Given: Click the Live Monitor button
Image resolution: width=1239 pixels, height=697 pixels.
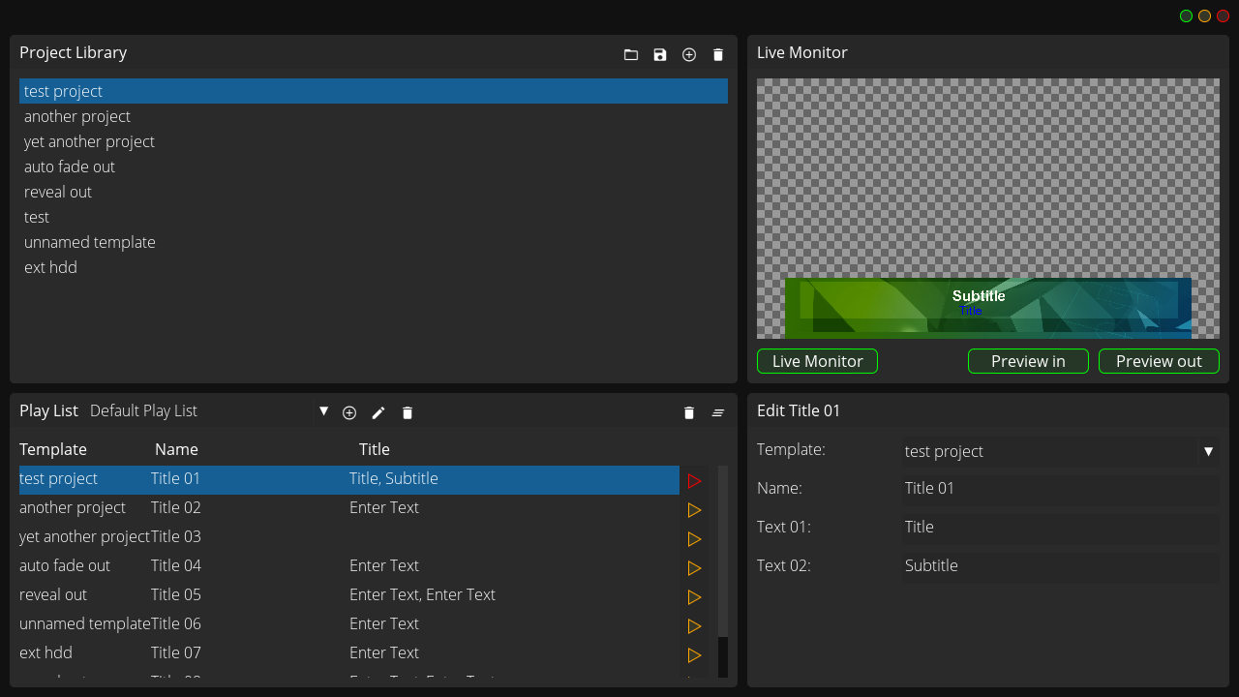Looking at the screenshot, I should (x=817, y=361).
